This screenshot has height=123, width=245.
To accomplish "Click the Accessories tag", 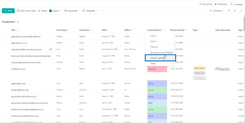I will pos(200,78).
